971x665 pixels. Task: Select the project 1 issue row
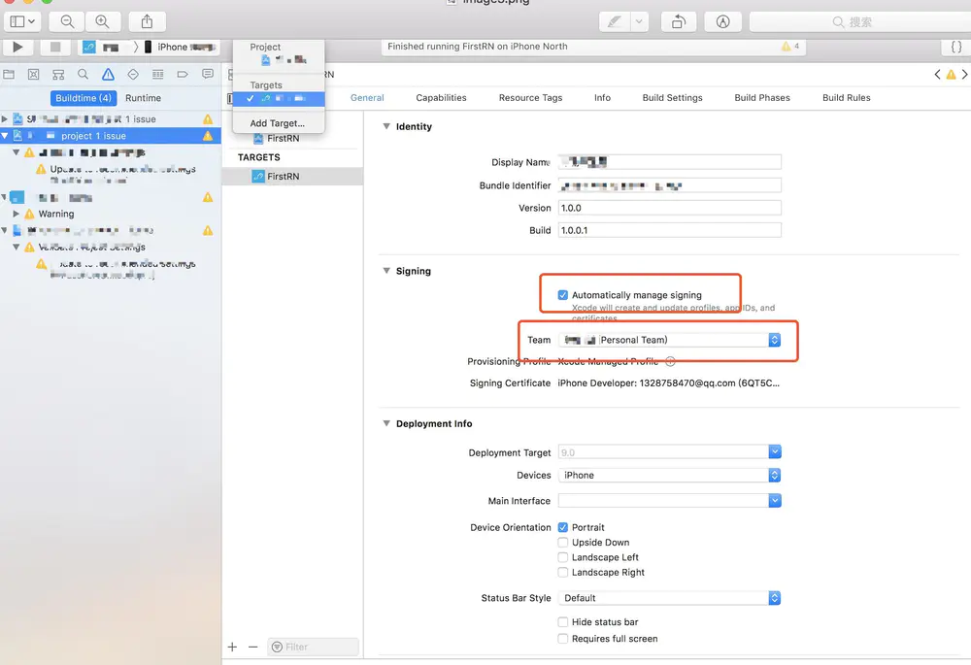111,136
